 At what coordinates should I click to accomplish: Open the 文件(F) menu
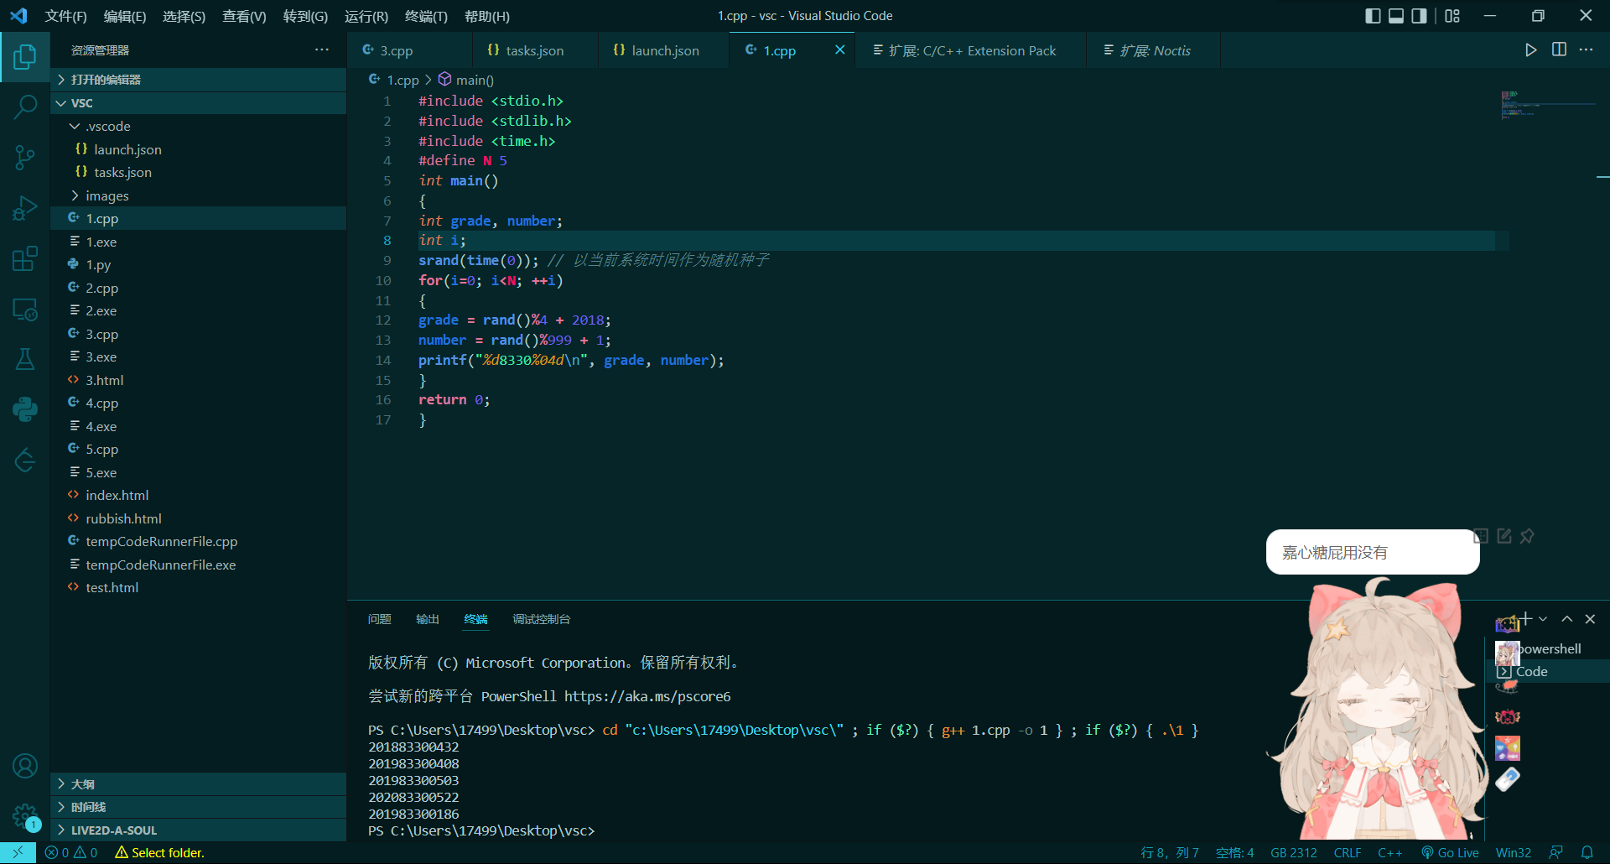click(x=65, y=16)
